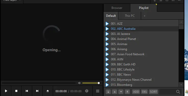Select channel 003. Al Jazeera
Viewport: 188px width, 96px height.
[x=141, y=34]
